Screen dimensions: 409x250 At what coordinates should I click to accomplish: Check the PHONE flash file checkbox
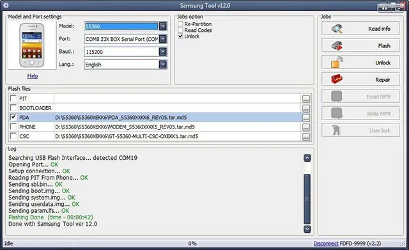click(13, 127)
